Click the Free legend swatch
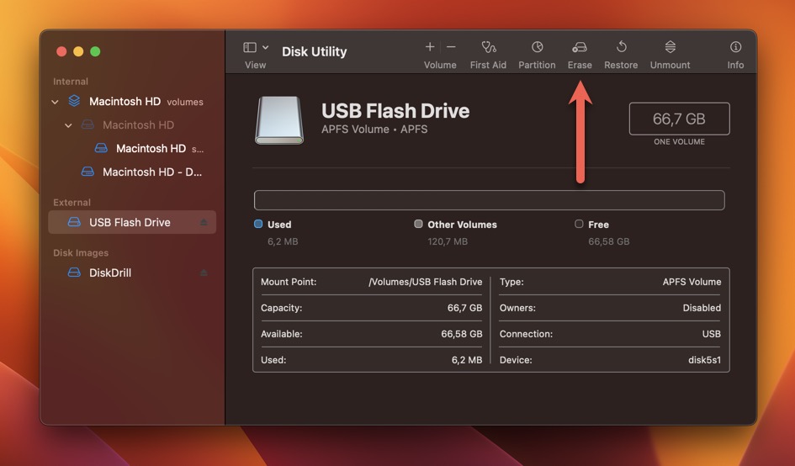The image size is (795, 466). 579,224
